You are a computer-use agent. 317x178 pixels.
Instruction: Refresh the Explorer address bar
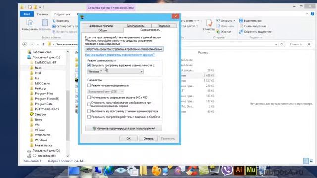282,44
